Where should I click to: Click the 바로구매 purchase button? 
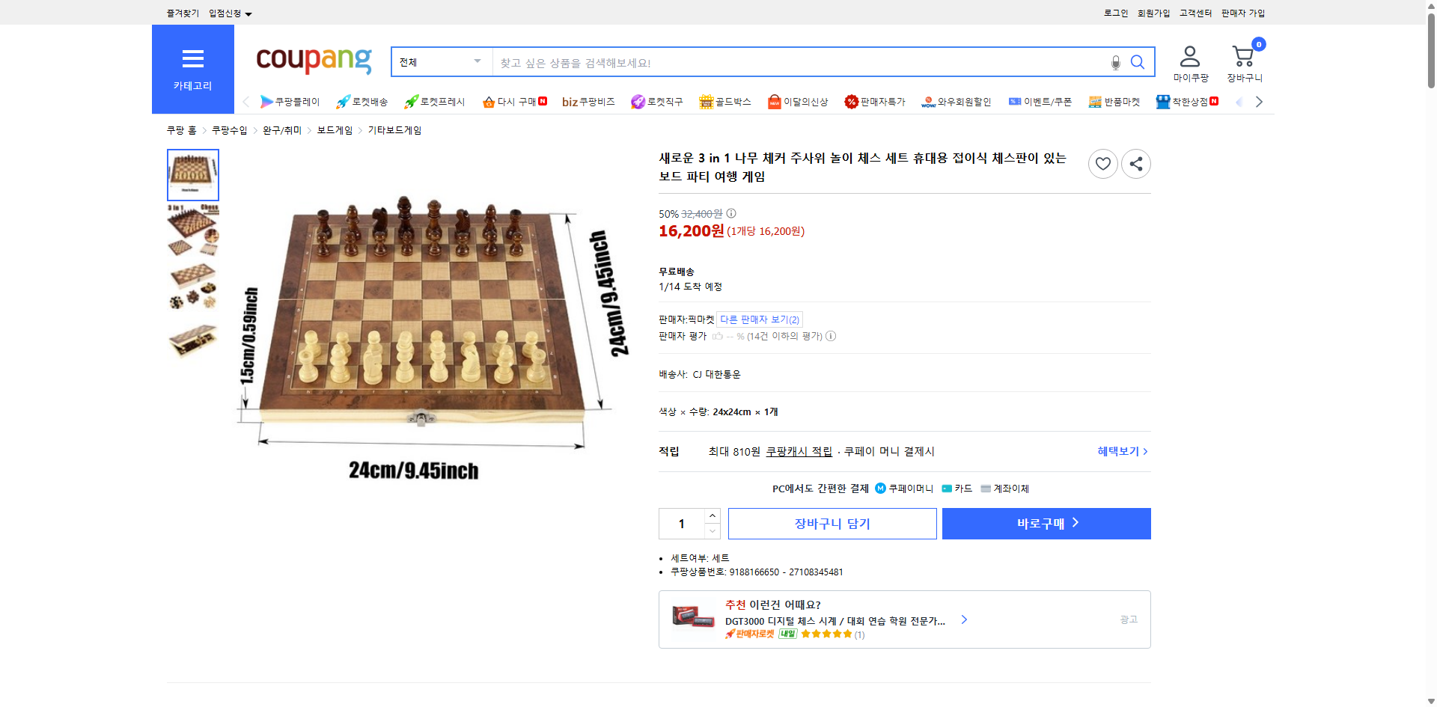tap(1046, 523)
